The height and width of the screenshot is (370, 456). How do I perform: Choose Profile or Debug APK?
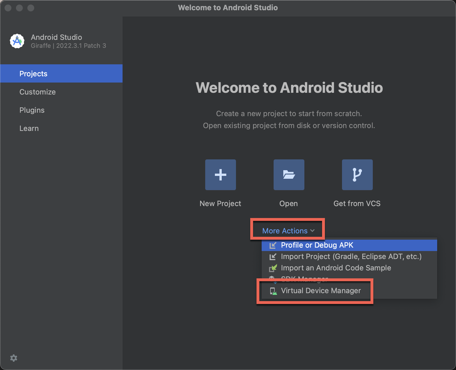click(349, 245)
